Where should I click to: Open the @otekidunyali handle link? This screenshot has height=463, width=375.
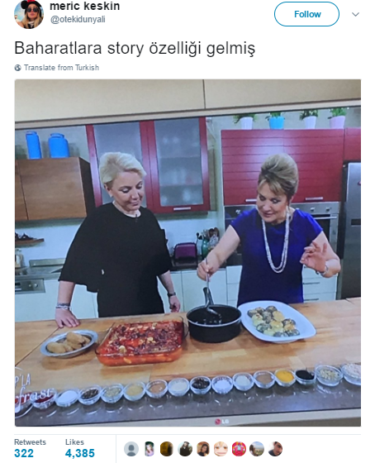78,20
